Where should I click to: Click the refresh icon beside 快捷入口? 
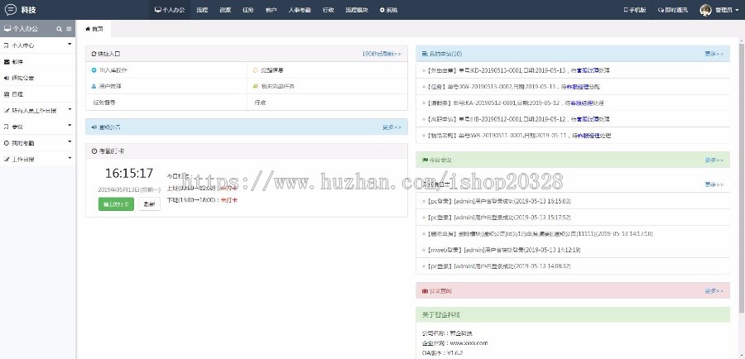point(94,54)
